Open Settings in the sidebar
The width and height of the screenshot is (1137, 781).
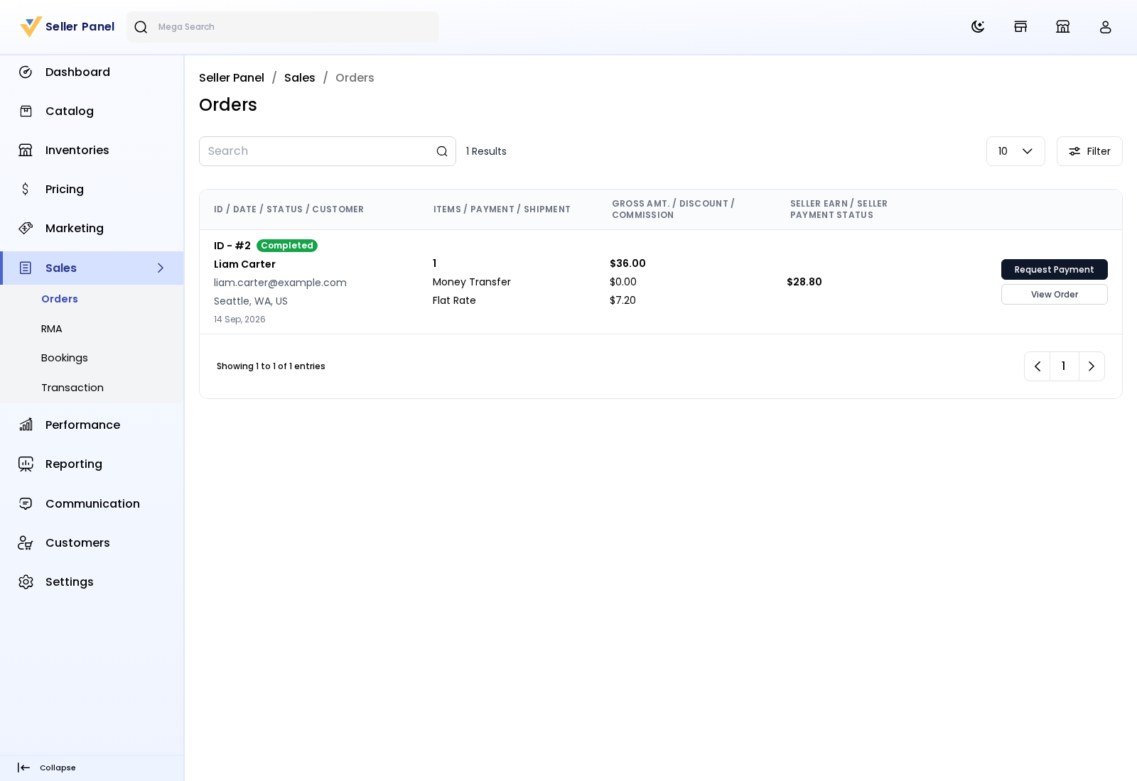pyautogui.click(x=92, y=581)
